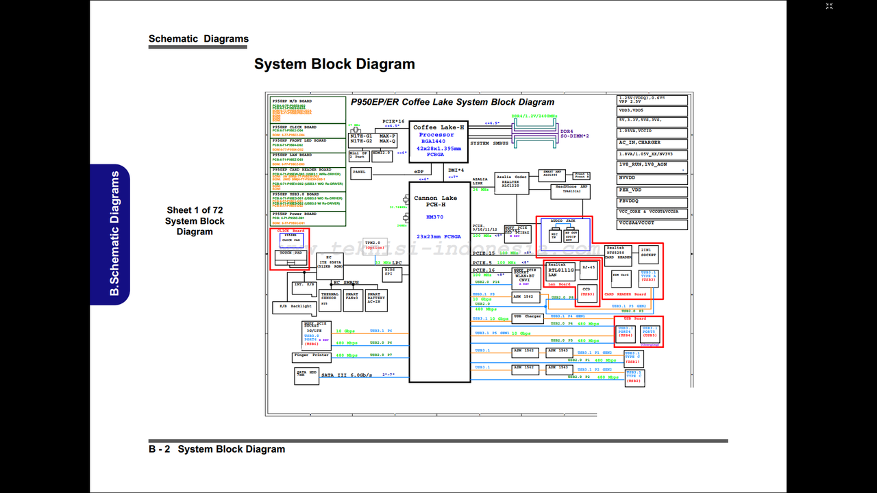Click the 'SATA III 6.0Gb/s' label

(347, 375)
